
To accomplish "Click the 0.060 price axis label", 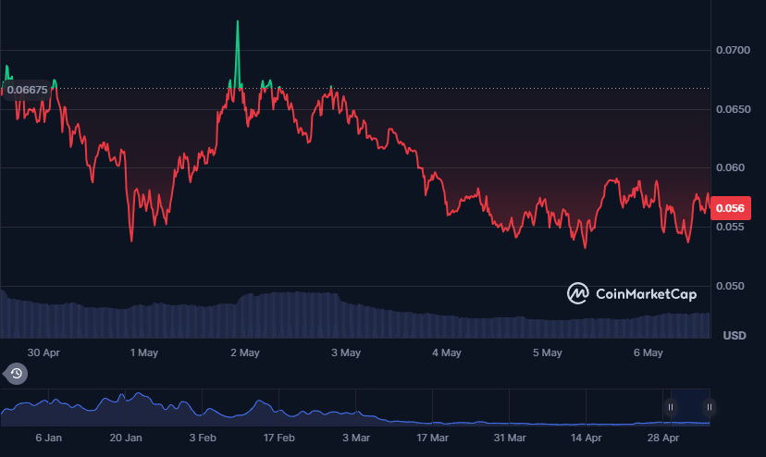I will click(730, 167).
